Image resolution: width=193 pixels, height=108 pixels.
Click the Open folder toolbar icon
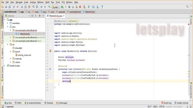pos(2,7)
